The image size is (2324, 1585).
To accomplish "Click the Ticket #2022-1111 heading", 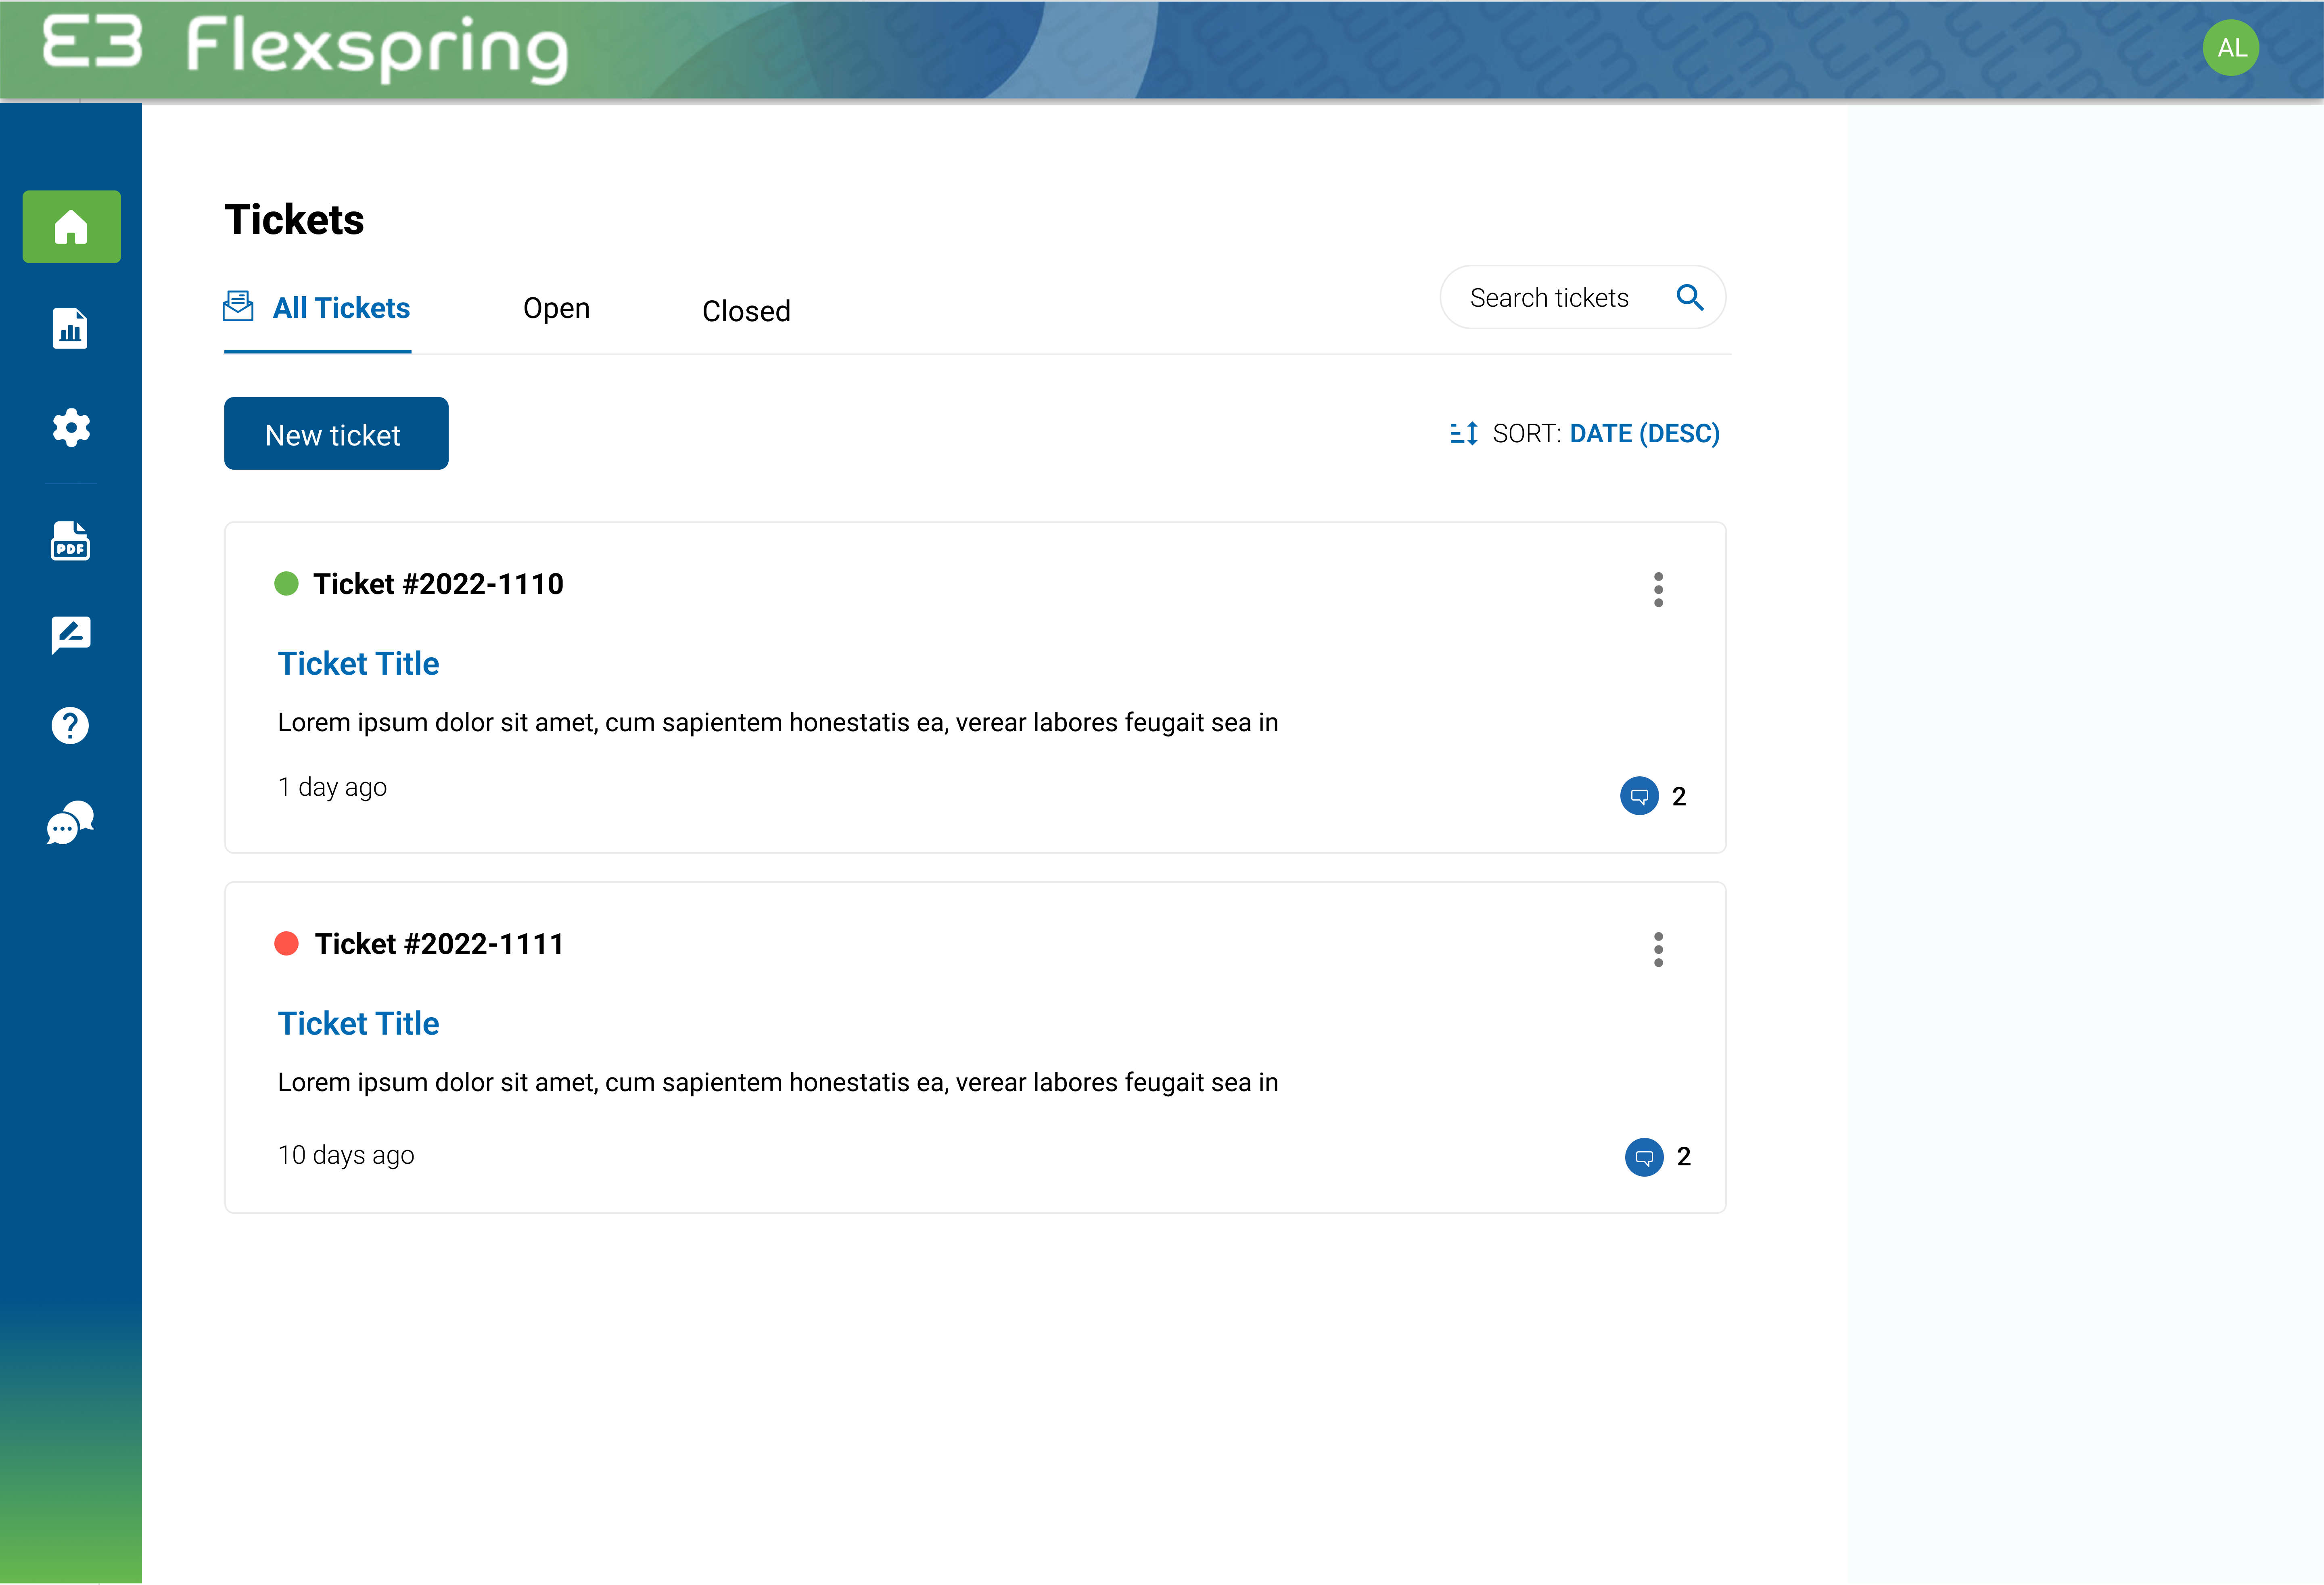I will click(x=439, y=944).
